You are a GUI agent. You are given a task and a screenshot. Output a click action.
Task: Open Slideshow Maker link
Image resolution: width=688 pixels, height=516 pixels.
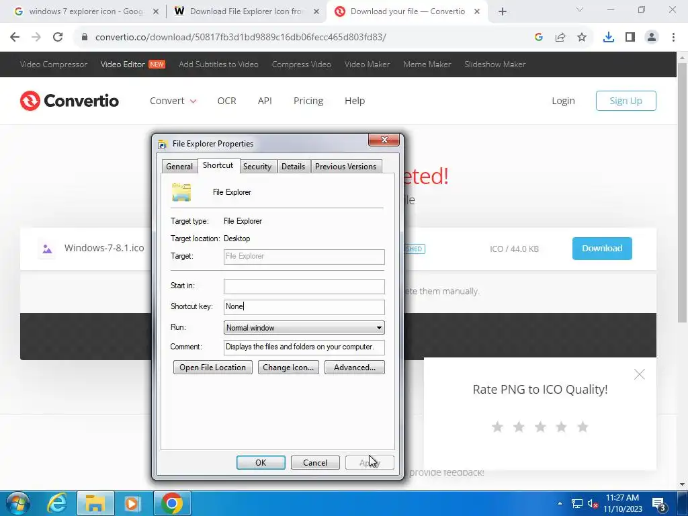click(x=495, y=64)
